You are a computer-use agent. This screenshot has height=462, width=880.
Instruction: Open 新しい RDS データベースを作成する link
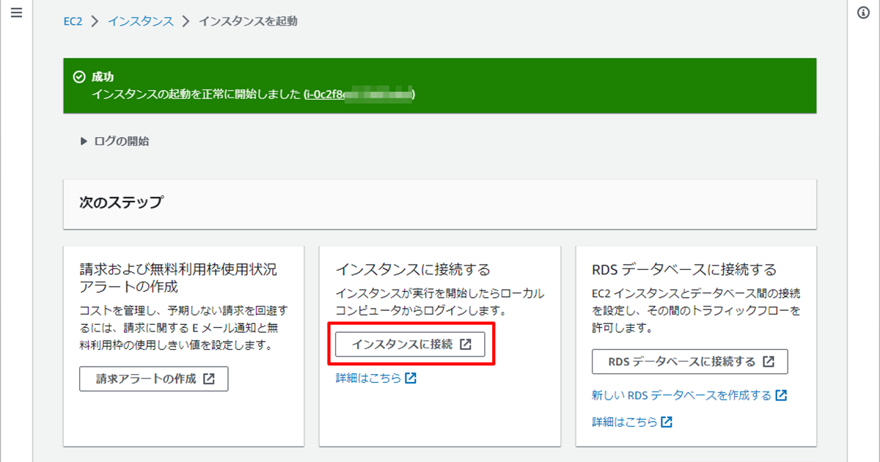point(689,395)
